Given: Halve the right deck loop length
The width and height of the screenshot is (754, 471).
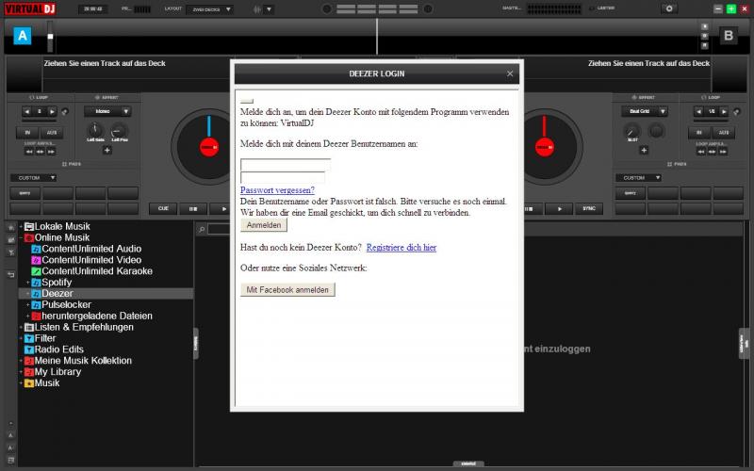Looking at the screenshot, I should pyautogui.click(x=699, y=111).
